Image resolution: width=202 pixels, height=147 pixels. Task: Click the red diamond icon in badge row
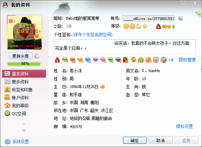73,60
